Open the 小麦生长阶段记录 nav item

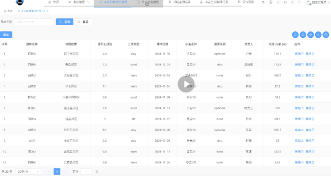click(214, 2)
